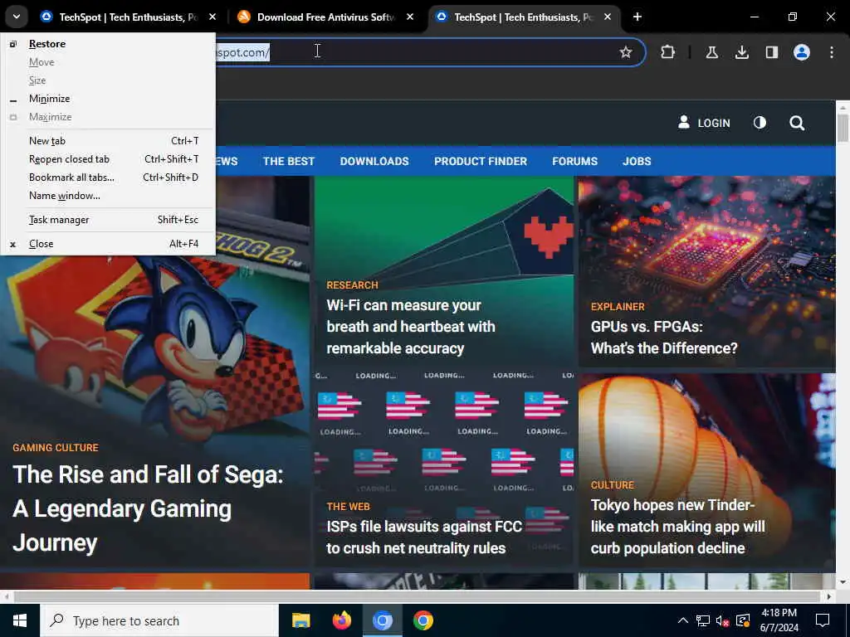Open the tab search dropdown arrow
The width and height of the screenshot is (850, 637).
pos(17,17)
